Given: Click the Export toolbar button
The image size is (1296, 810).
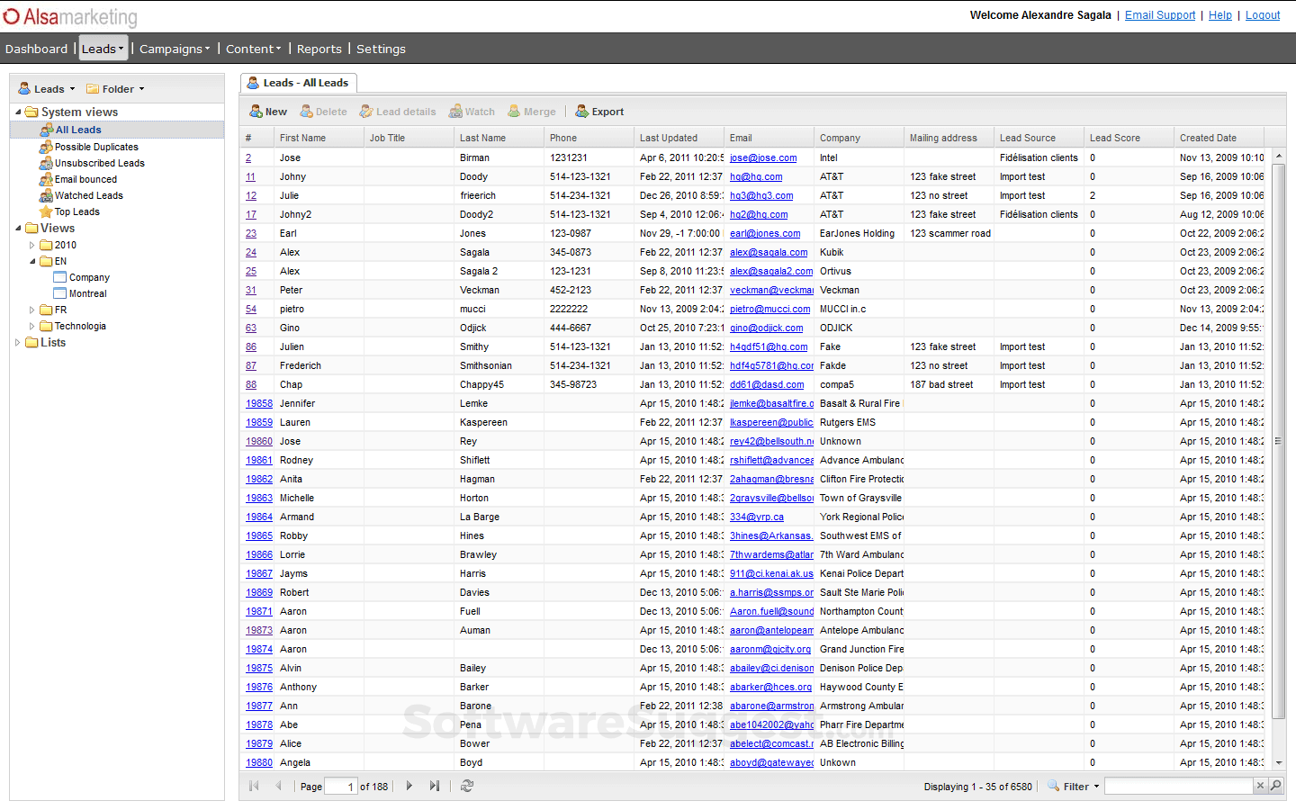Looking at the screenshot, I should point(600,112).
